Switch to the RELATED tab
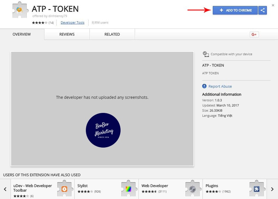This screenshot has width=278, height=199. 112,34
